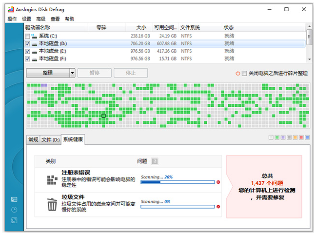The height and width of the screenshot is (234, 317).
Task: Open the 高级 menu
Action: [41, 19]
